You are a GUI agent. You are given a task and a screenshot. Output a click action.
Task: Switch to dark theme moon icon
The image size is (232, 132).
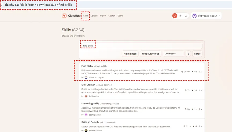click(x=186, y=16)
